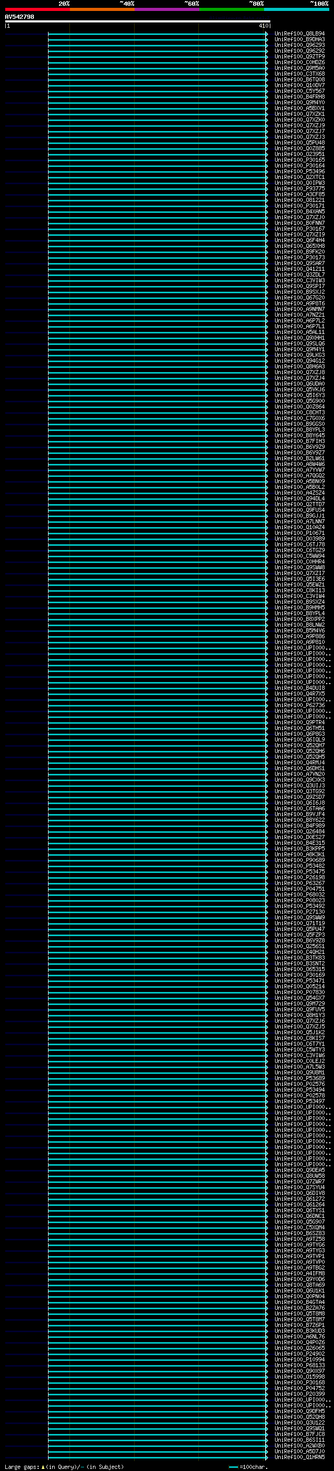This screenshot has width=334, height=1471.
Task: Select hit label UniRef100_Q7XZK1
Action: click(x=299, y=114)
